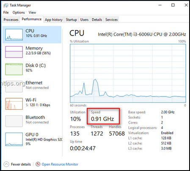The image size is (190, 171).
Task: Switch to the Startup tab
Action: (x=71, y=19)
